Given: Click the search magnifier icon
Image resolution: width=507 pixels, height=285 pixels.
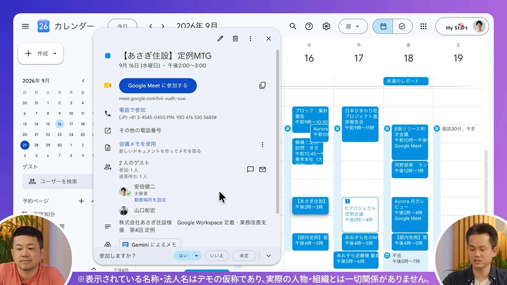Looking at the screenshot, I should click(x=293, y=26).
